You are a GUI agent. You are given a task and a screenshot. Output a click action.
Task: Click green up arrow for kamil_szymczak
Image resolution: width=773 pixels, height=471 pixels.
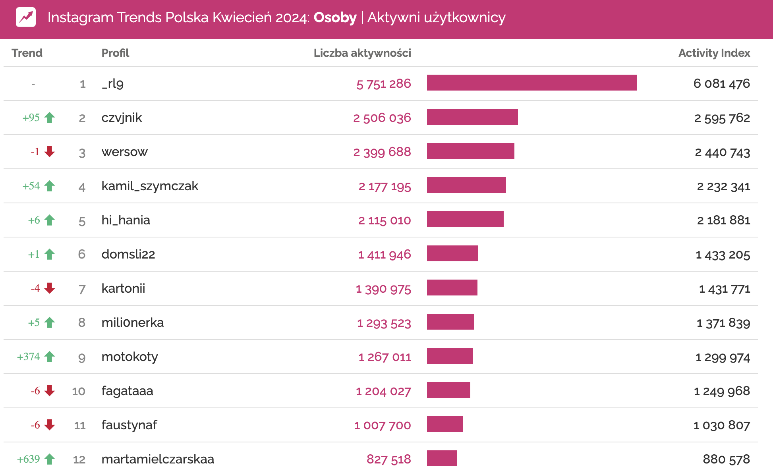point(50,186)
